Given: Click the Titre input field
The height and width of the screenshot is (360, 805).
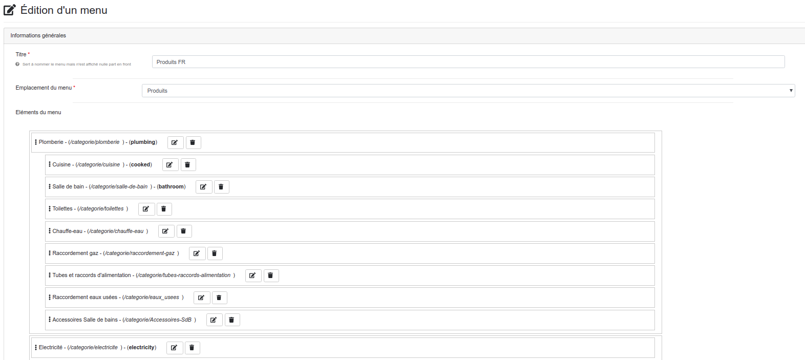Looking at the screenshot, I should [468, 62].
